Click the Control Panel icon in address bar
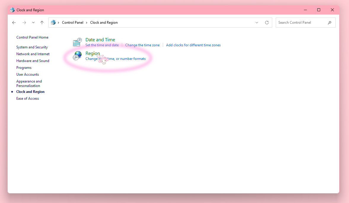 coord(53,23)
